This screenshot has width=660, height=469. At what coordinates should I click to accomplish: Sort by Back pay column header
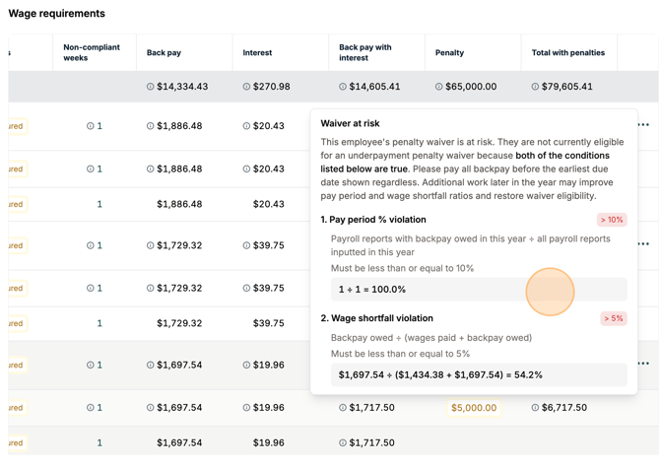point(164,52)
